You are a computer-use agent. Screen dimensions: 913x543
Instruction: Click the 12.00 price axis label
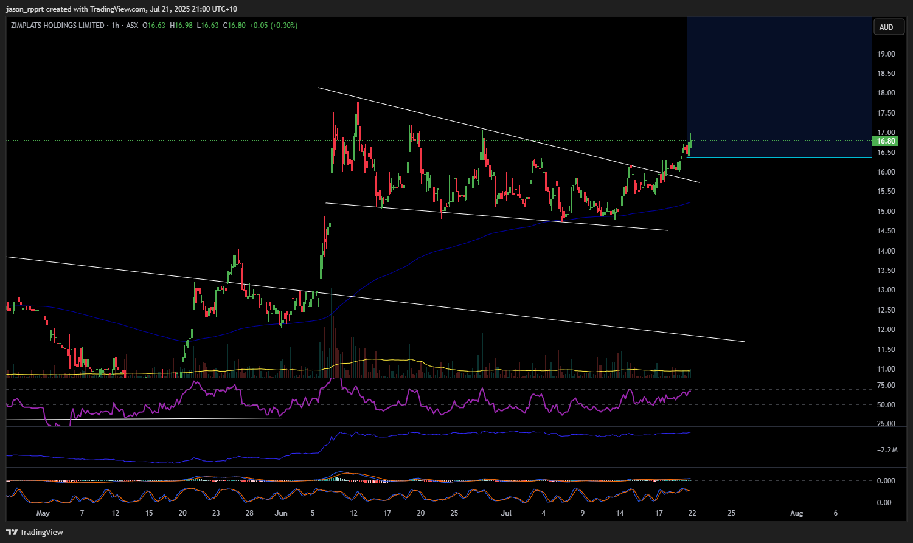tap(886, 330)
